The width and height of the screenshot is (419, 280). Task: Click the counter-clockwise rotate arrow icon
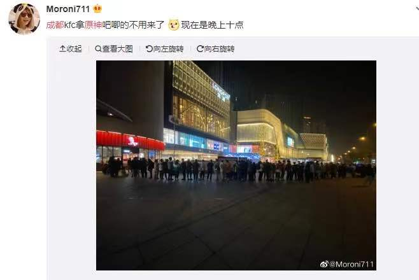pyautogui.click(x=149, y=48)
